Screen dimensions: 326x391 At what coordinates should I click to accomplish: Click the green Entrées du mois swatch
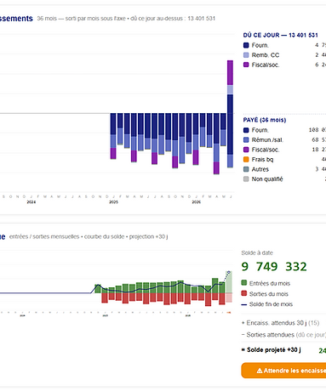pyautogui.click(x=243, y=283)
